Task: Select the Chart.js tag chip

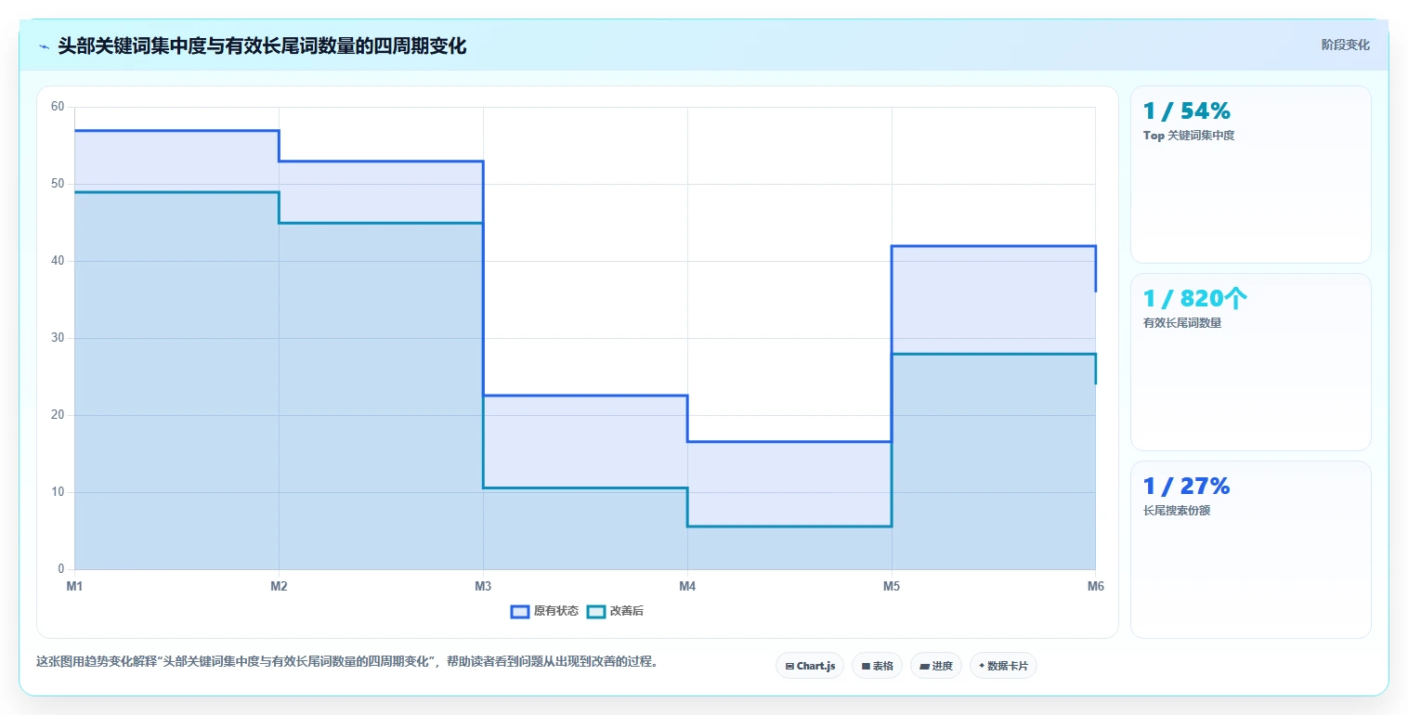Action: pos(810,666)
